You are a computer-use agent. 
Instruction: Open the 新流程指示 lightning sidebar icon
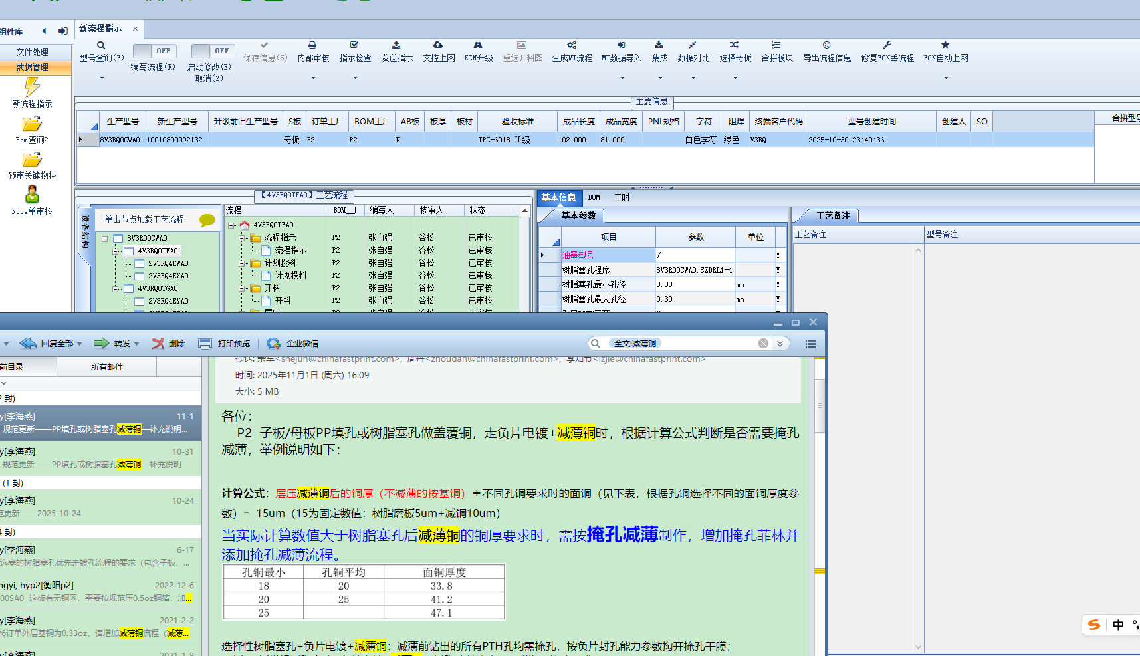coord(32,87)
